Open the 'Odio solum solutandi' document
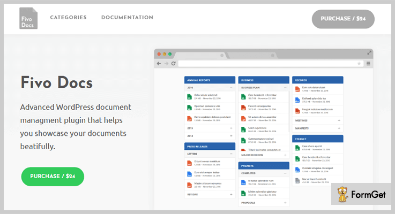Screen dimensions: 395x214 coord(206,95)
